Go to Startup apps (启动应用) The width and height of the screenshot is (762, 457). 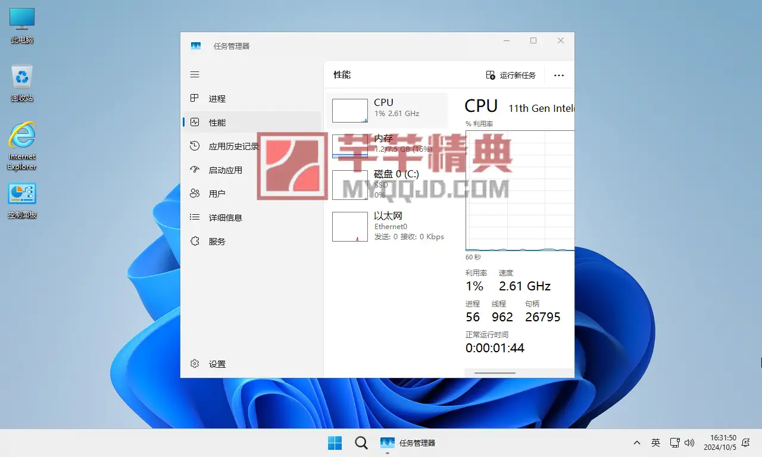tap(225, 170)
